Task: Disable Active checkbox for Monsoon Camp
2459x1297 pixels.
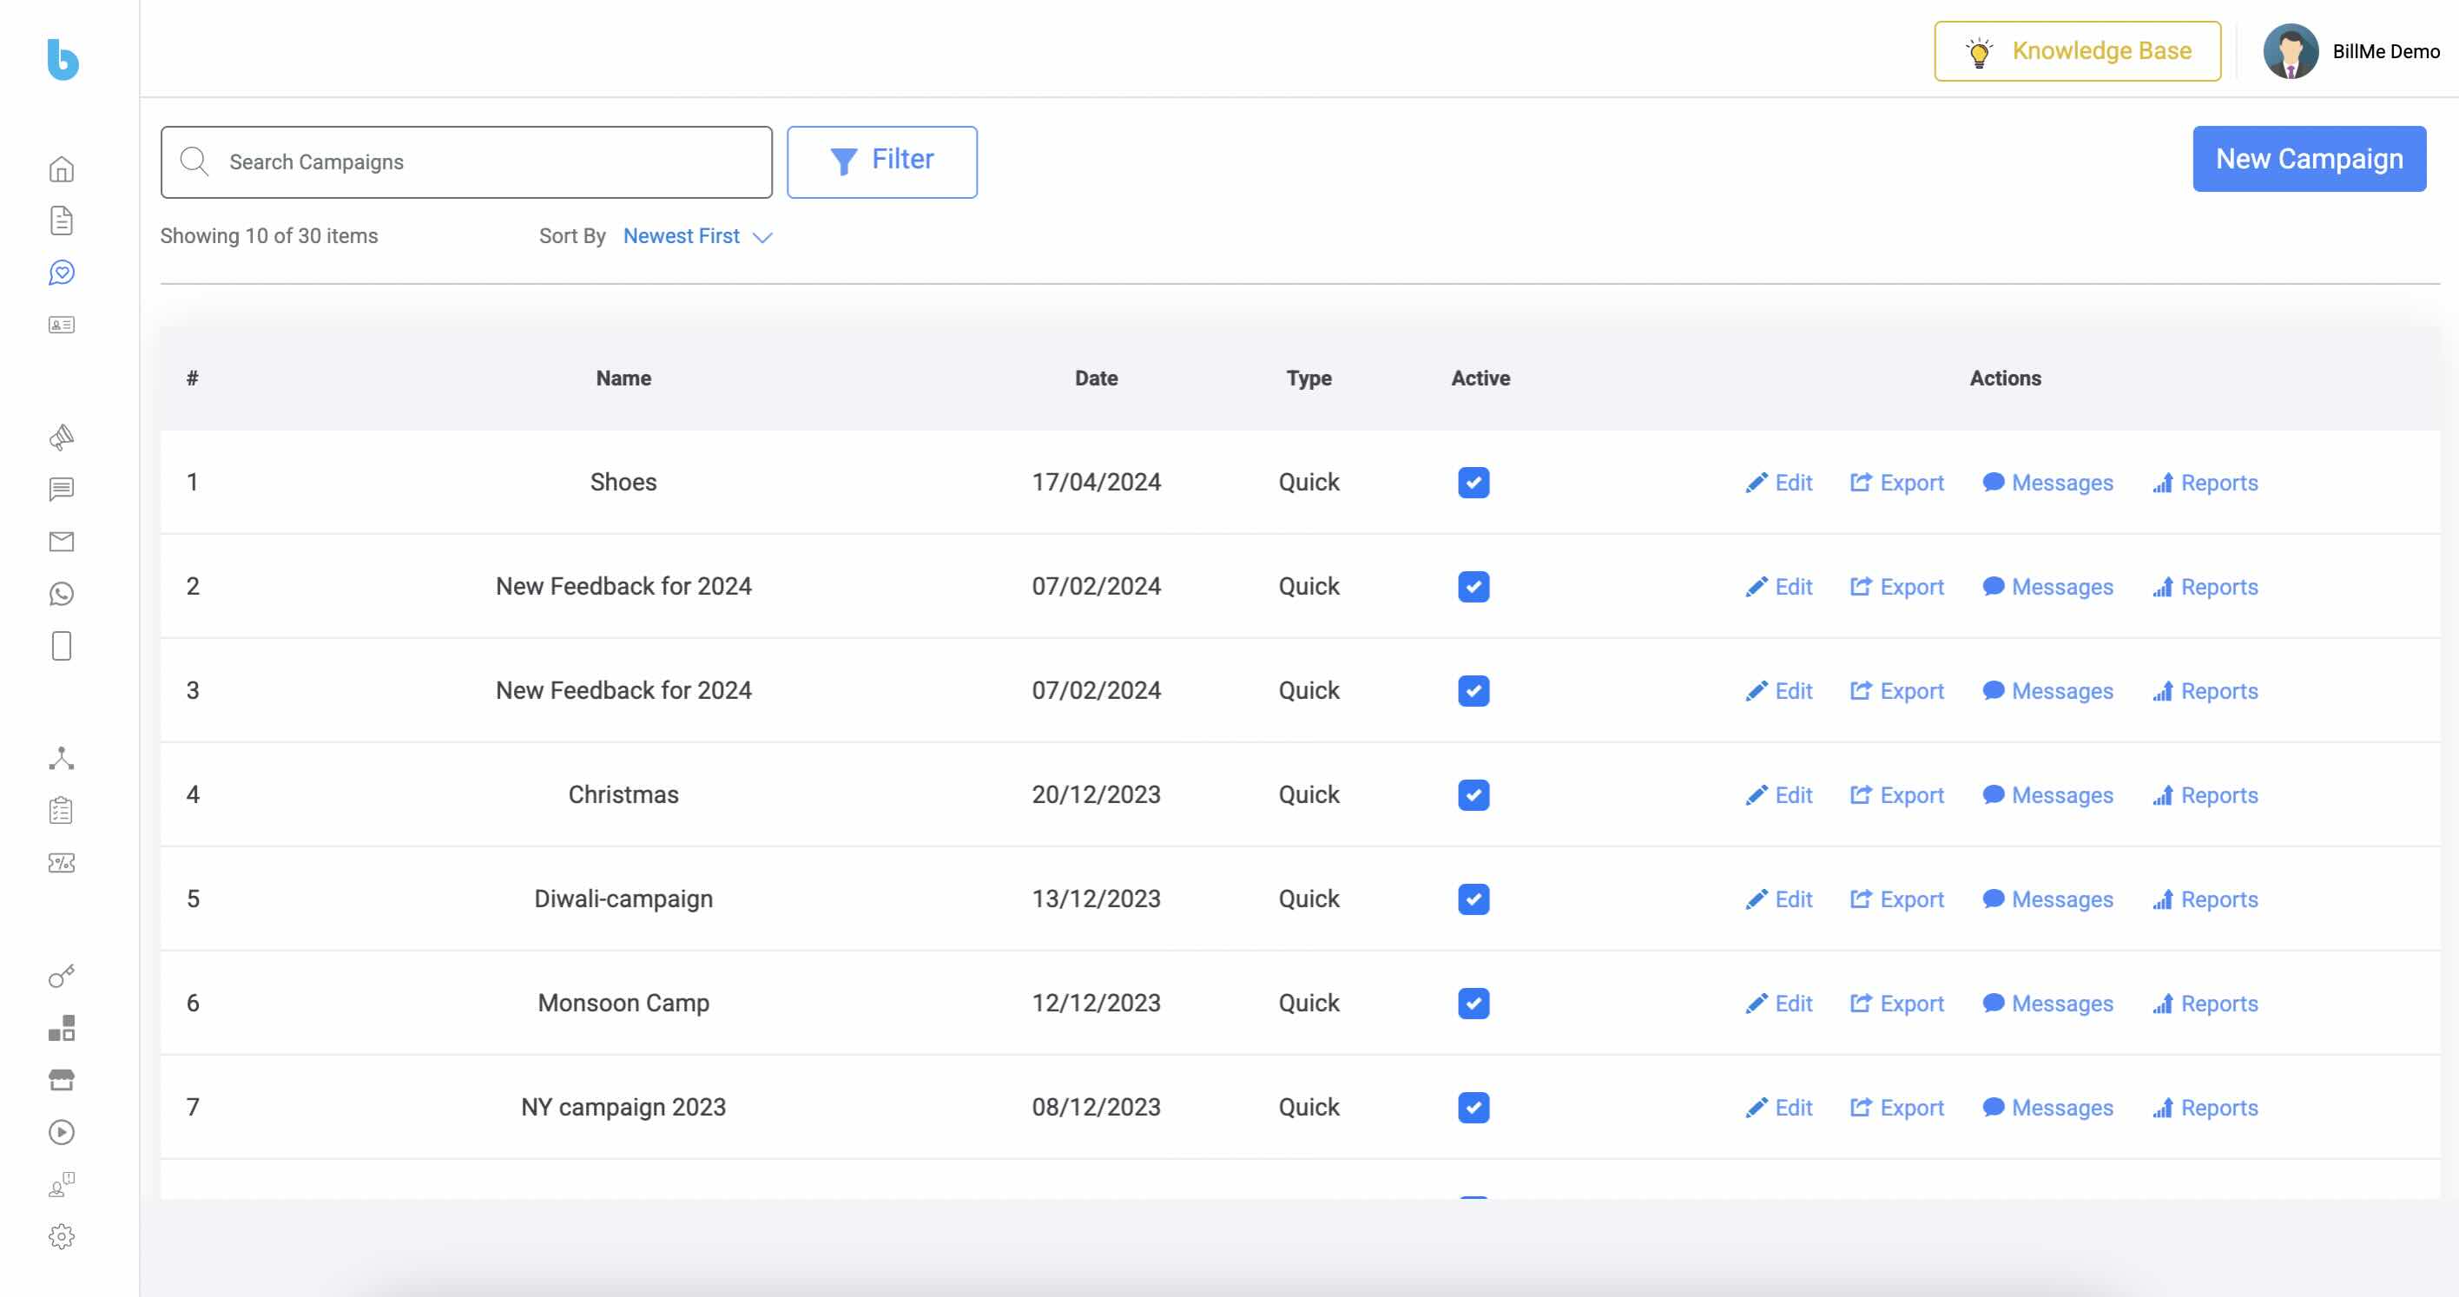Action: coord(1473,1003)
